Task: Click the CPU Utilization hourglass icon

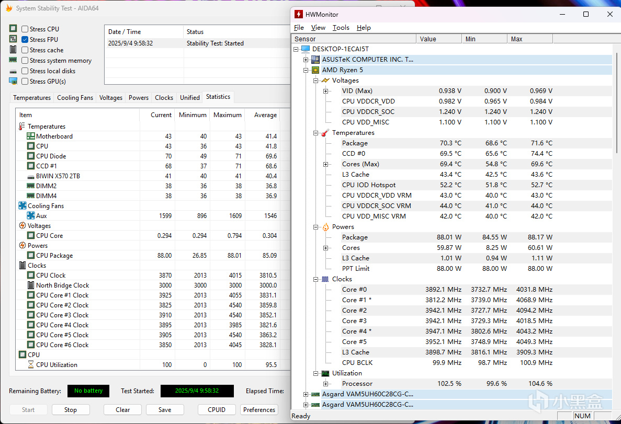Action: (30, 364)
